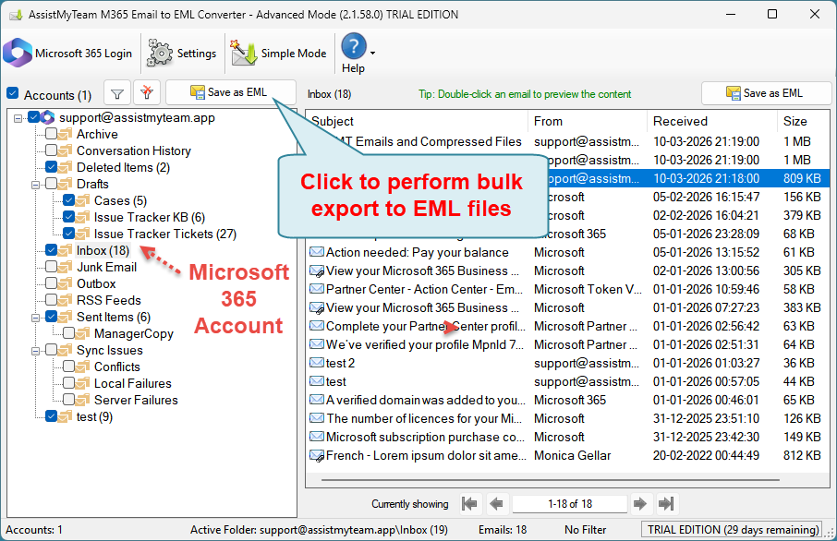Open Settings with the gear icon
The width and height of the screenshot is (837, 541).
pos(161,54)
